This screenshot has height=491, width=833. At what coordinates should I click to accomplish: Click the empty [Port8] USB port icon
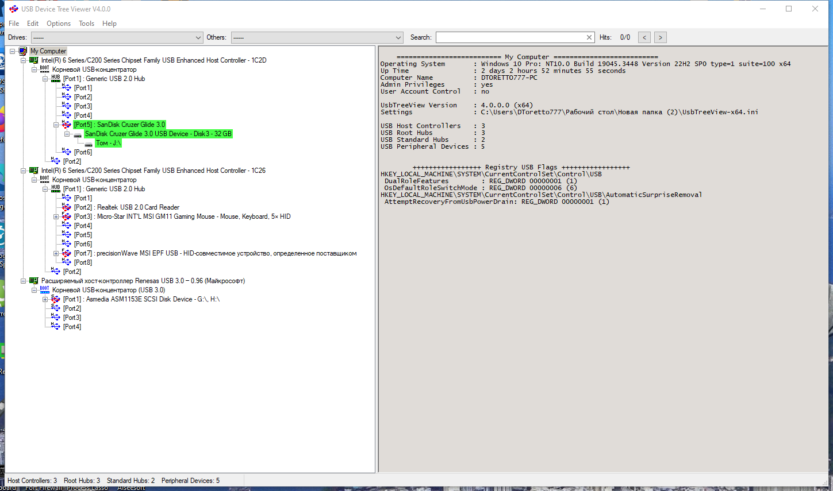pyautogui.click(x=67, y=262)
